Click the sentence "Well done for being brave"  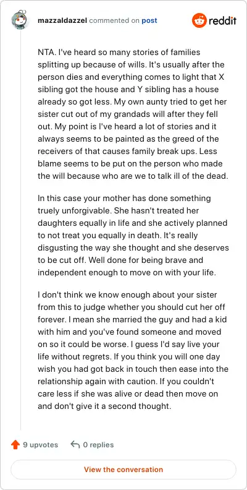point(127,266)
